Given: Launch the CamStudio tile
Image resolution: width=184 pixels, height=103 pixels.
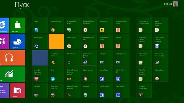Looking at the screenshot, I should coord(122,90).
